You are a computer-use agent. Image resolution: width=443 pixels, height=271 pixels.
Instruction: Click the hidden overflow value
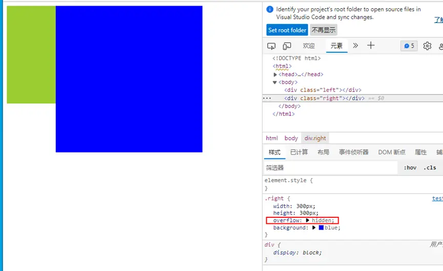(322, 220)
